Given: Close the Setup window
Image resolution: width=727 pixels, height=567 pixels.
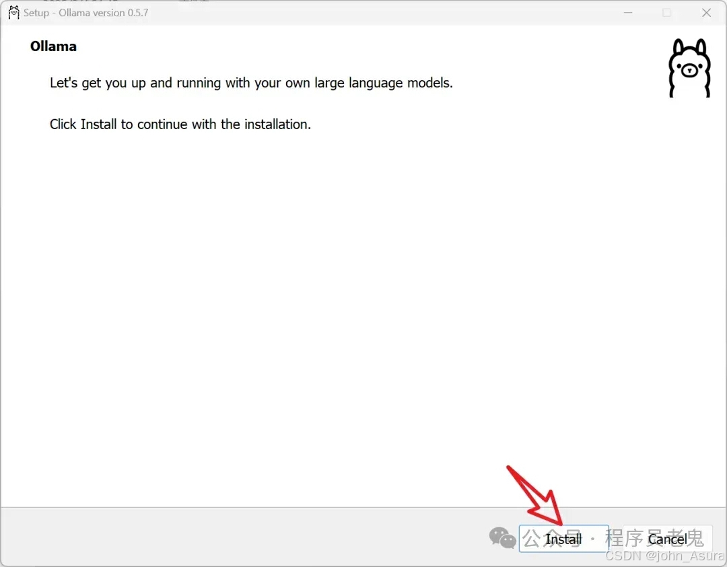Looking at the screenshot, I should point(706,13).
